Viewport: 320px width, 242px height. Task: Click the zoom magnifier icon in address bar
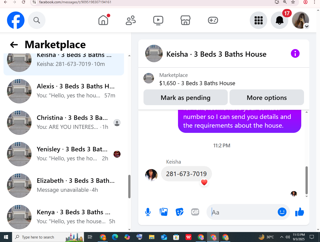(285, 2)
